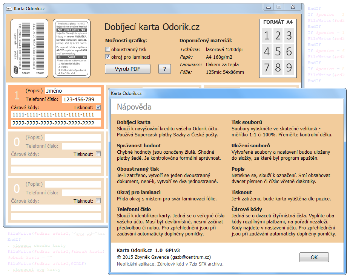The image size is (350, 278).
Task: Click the second barcode field with 2222 code
Action: (x=56, y=123)
